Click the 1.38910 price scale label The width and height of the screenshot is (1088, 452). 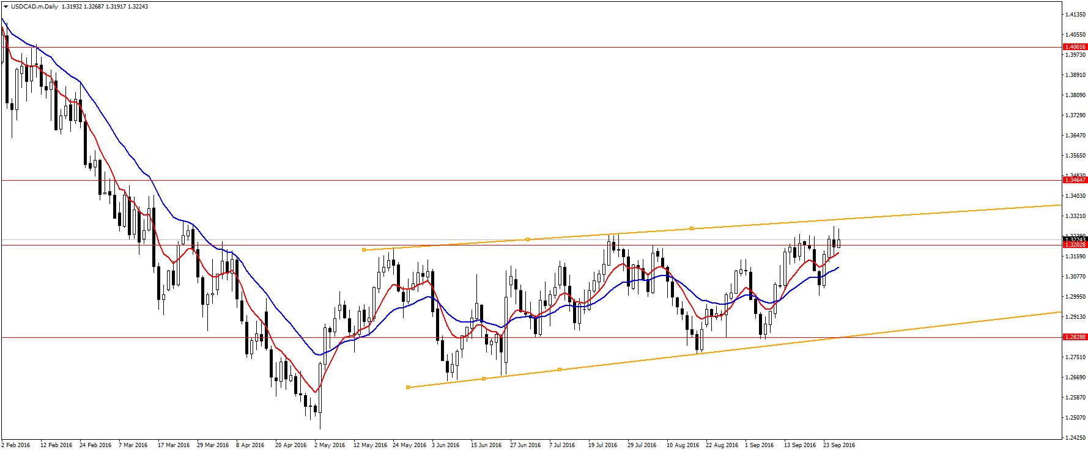pyautogui.click(x=1076, y=75)
